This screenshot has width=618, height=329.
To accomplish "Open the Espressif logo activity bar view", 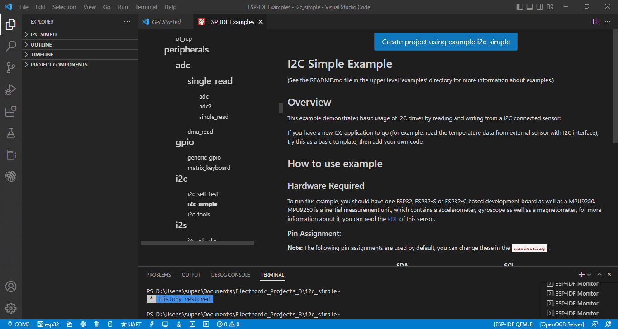I will click(x=11, y=176).
